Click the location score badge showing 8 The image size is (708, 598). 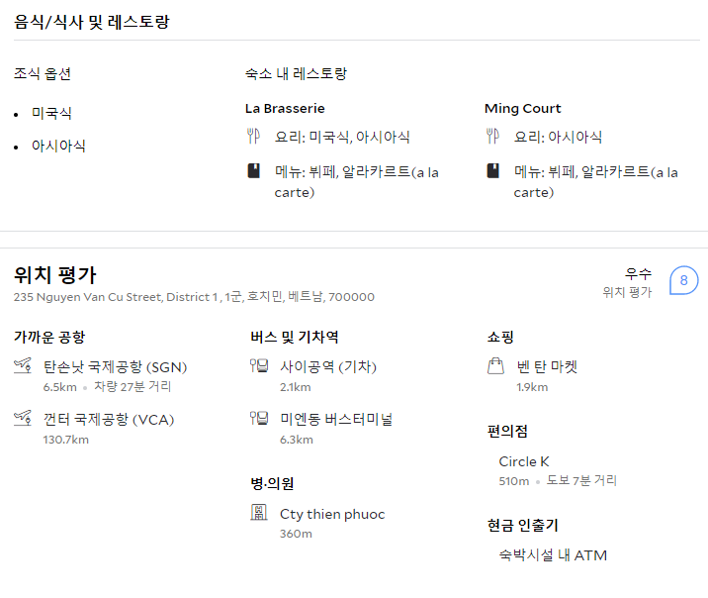click(x=683, y=280)
